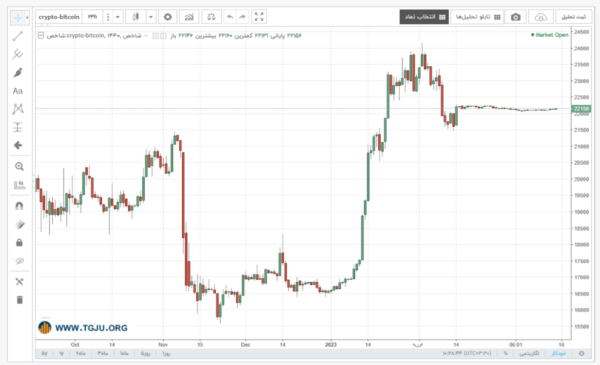Toggle lock all drawing tools
The image size is (600, 365).
pyautogui.click(x=19, y=242)
